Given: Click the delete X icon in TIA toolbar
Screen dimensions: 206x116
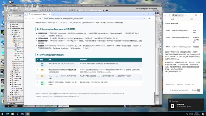Looking at the screenshot, I should pos(30,10).
